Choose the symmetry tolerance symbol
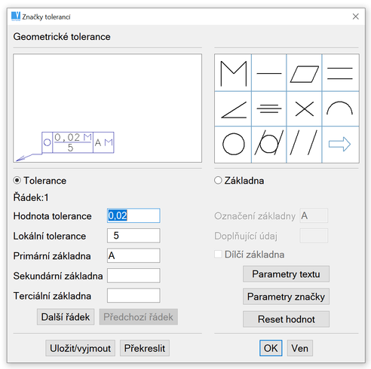Viewport: 371px width, 369px height. pos(269,109)
